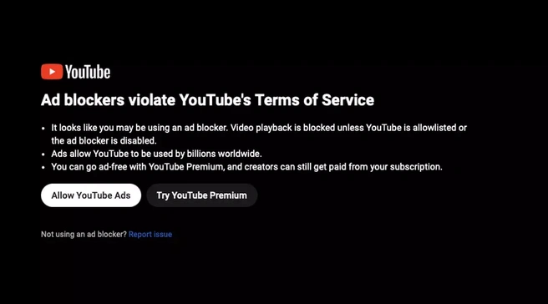Click the words 'Ad blockers' in the heading
The height and width of the screenshot is (304, 548).
83,100
